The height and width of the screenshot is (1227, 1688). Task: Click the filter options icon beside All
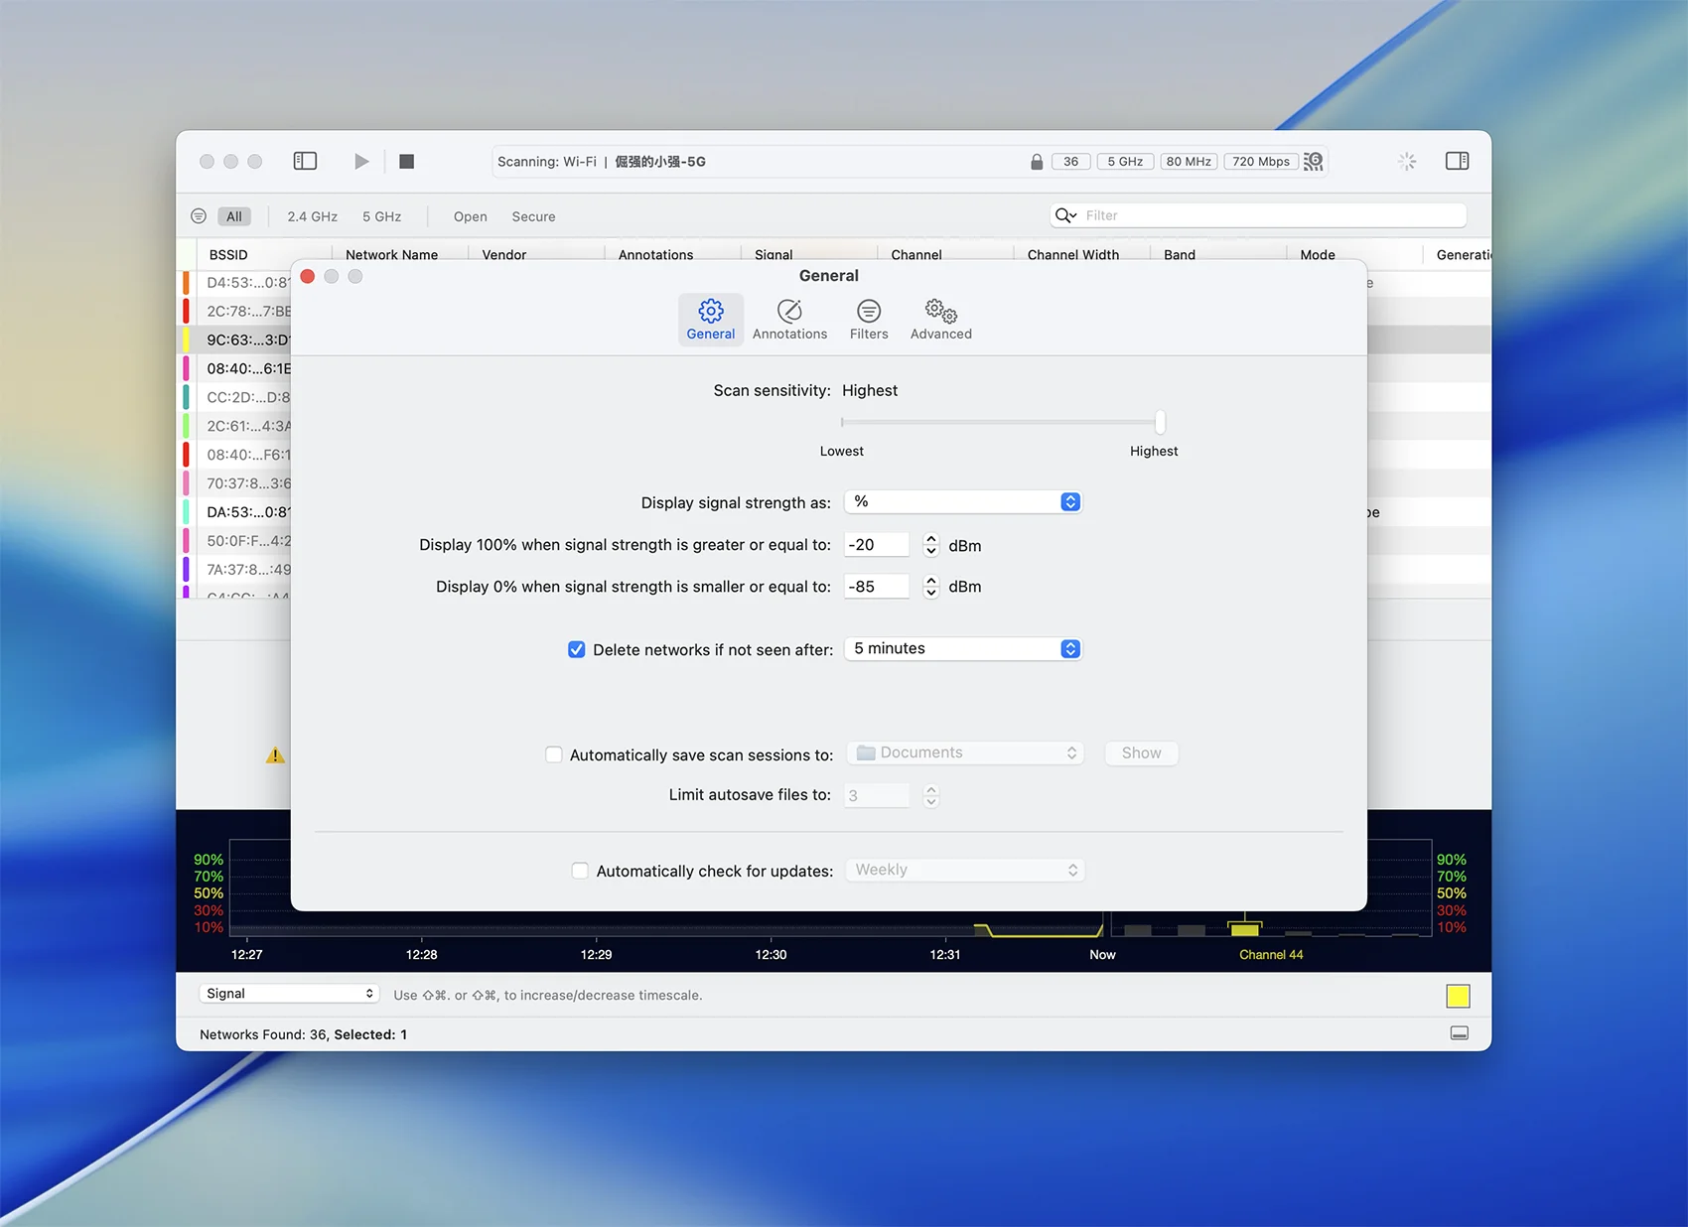click(x=199, y=216)
